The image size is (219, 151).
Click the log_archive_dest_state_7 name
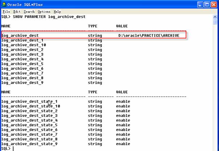(x=29, y=135)
